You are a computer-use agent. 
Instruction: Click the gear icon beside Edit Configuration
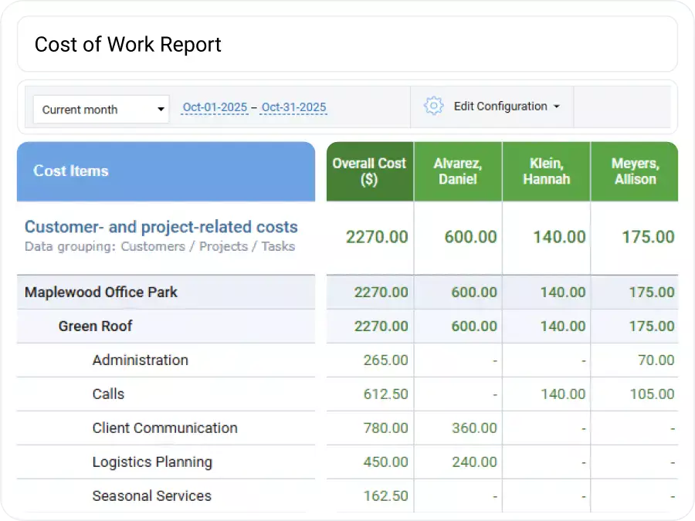click(x=434, y=107)
